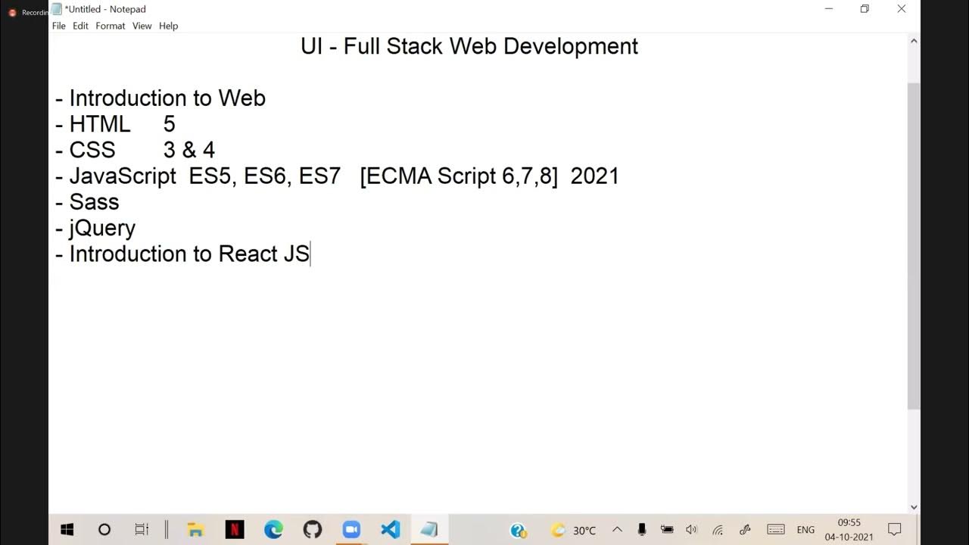
Task: Open the Netflix app in taskbar
Action: (x=235, y=529)
